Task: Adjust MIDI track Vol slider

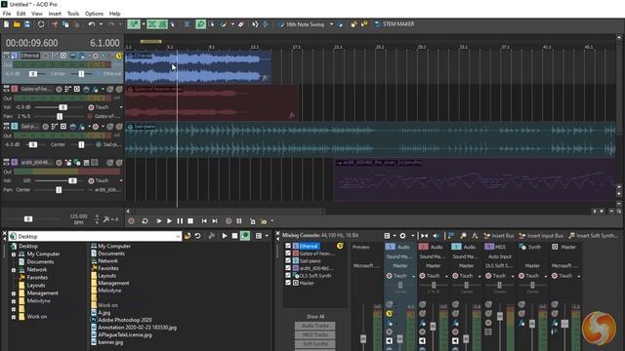Action: [72, 180]
